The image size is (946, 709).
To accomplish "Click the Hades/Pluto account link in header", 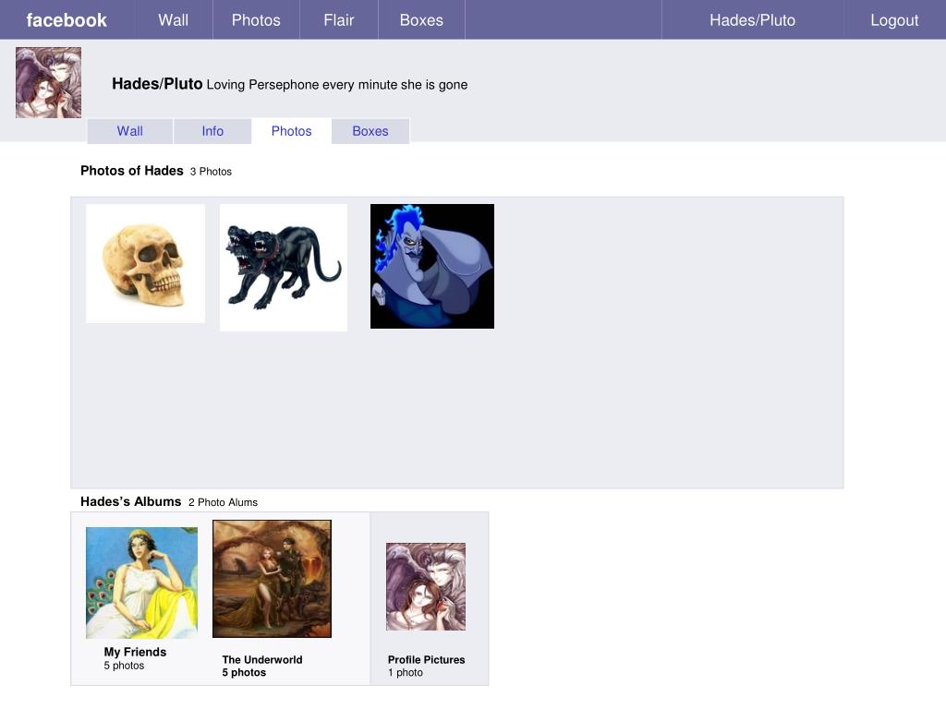I will click(752, 20).
